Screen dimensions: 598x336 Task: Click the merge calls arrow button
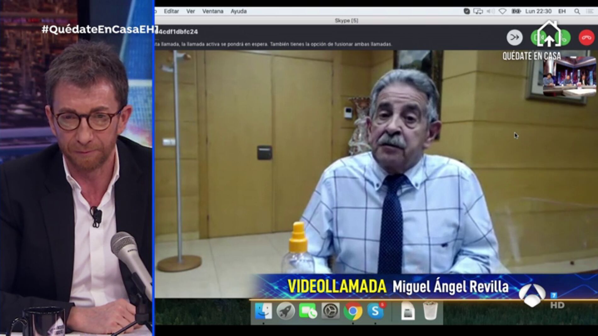coord(515,38)
